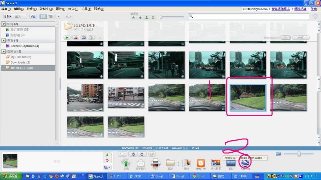Click the printer icon in bottom toolbar
321x180 pixels.
pos(155,163)
